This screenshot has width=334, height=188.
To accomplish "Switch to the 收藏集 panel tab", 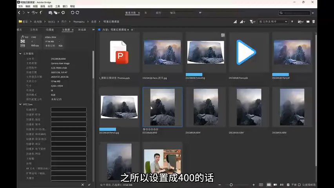I will (x=50, y=30).
